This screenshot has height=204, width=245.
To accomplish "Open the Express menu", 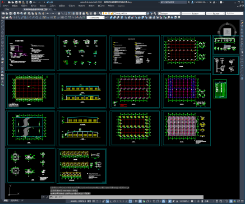I will tap(121, 6).
